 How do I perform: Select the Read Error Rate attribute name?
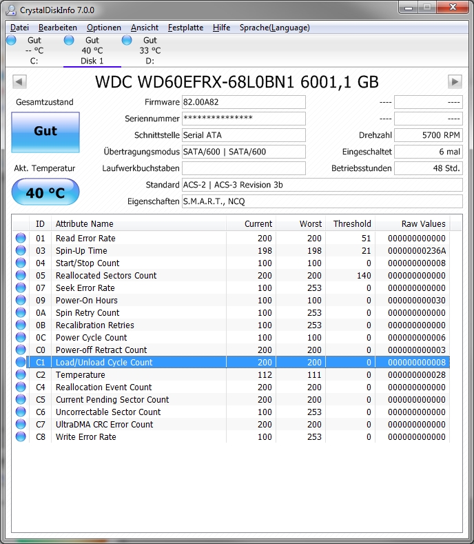[x=85, y=239]
